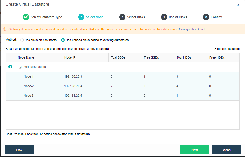Click the step 4 circle icon
This screenshot has width=245, height=157.
tap(164, 17)
